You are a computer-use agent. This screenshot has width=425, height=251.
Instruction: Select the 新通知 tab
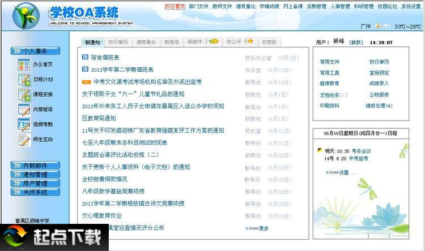pos(92,42)
